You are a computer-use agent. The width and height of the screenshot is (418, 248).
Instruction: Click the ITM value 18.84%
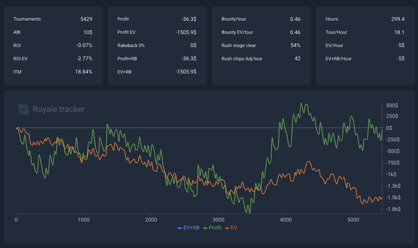coord(84,72)
